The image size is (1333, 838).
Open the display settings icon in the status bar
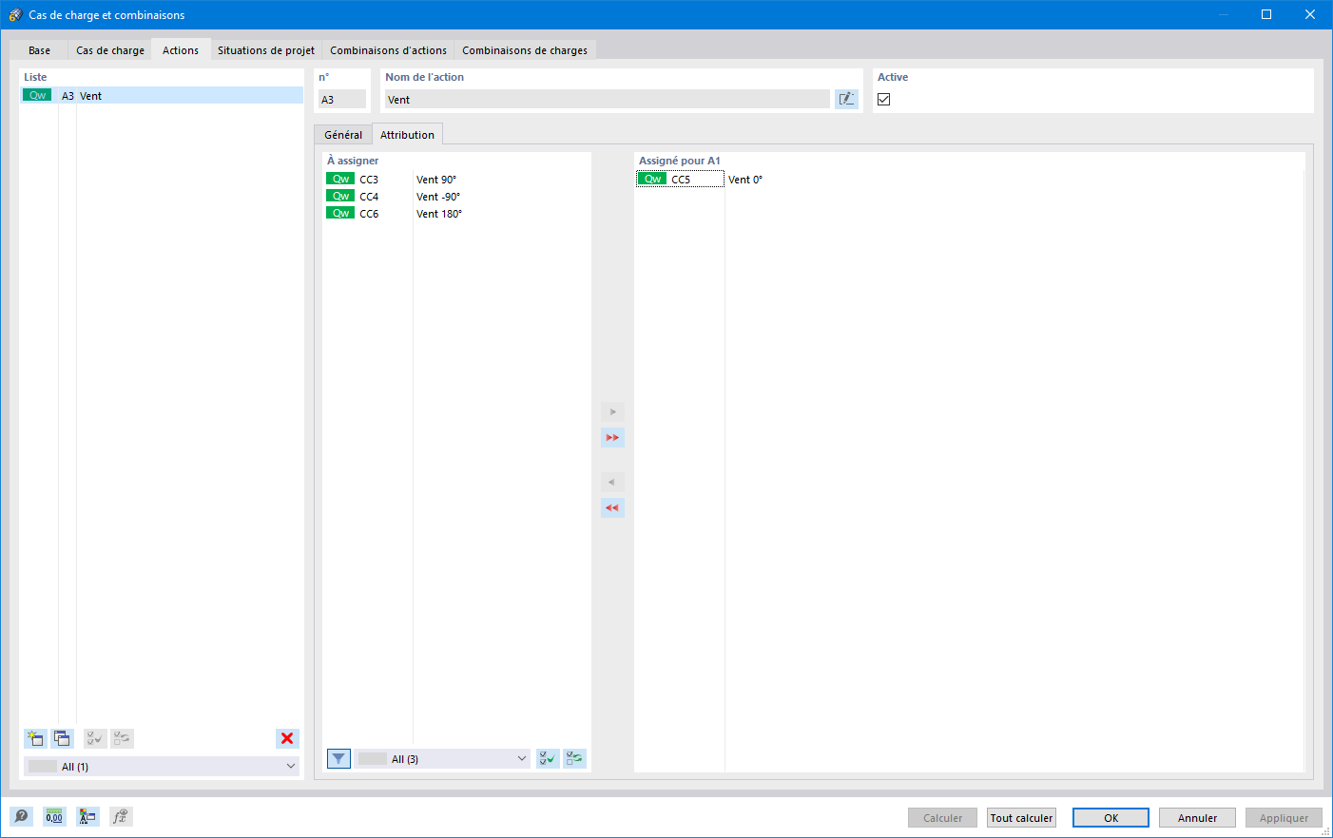click(87, 816)
